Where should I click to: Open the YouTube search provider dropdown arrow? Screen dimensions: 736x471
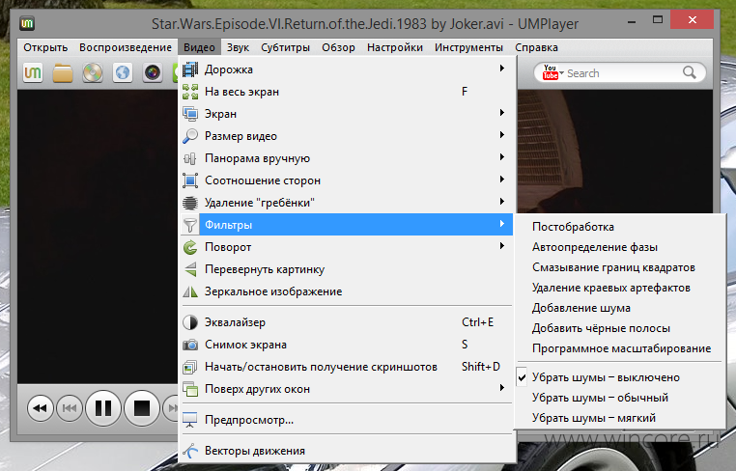(x=562, y=72)
